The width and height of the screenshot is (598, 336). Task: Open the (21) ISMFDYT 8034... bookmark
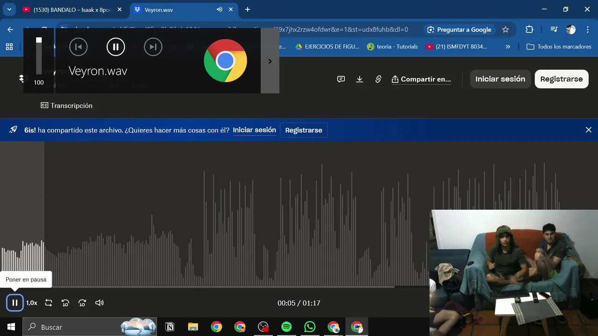point(456,47)
